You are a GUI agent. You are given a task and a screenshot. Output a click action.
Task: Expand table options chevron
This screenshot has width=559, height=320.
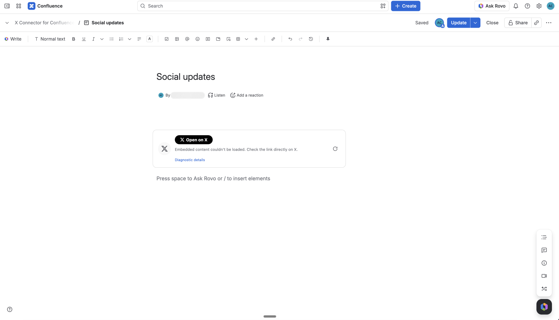click(x=246, y=39)
